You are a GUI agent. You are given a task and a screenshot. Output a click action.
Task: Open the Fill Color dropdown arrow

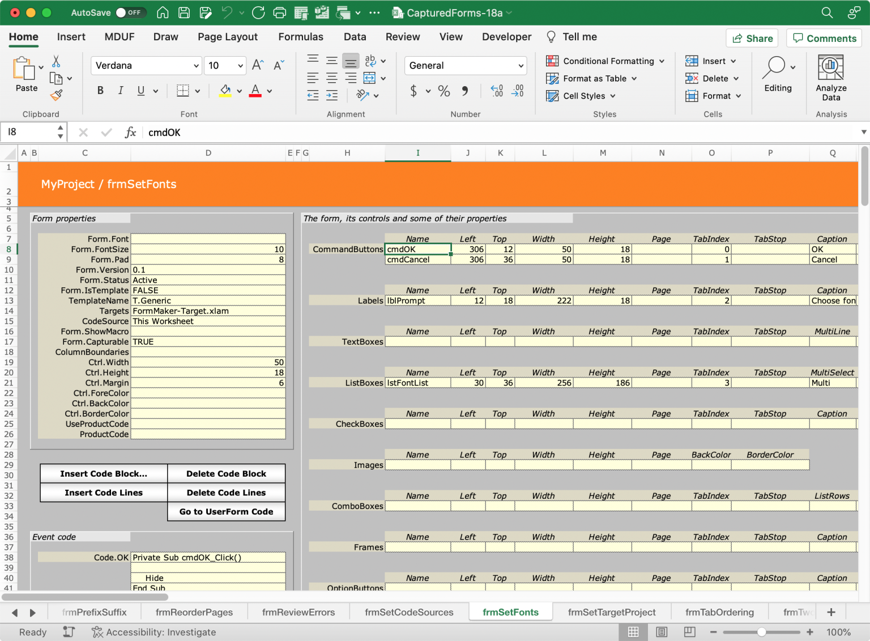tap(238, 91)
